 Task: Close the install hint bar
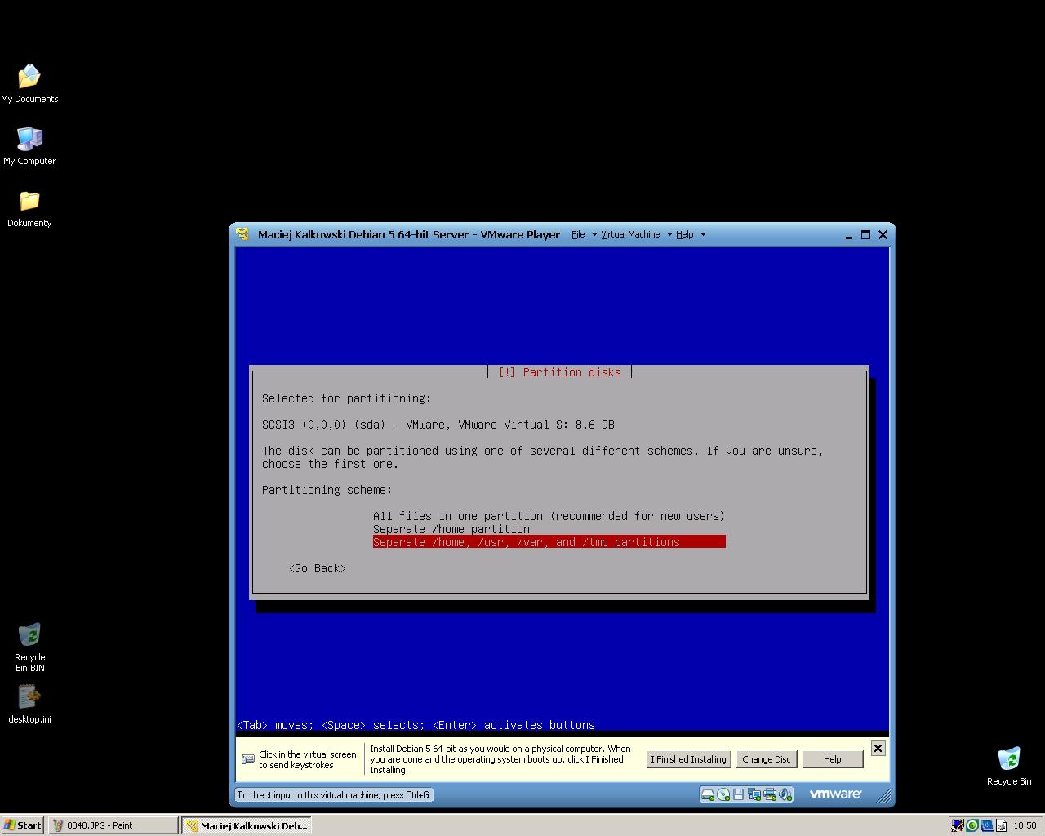878,748
